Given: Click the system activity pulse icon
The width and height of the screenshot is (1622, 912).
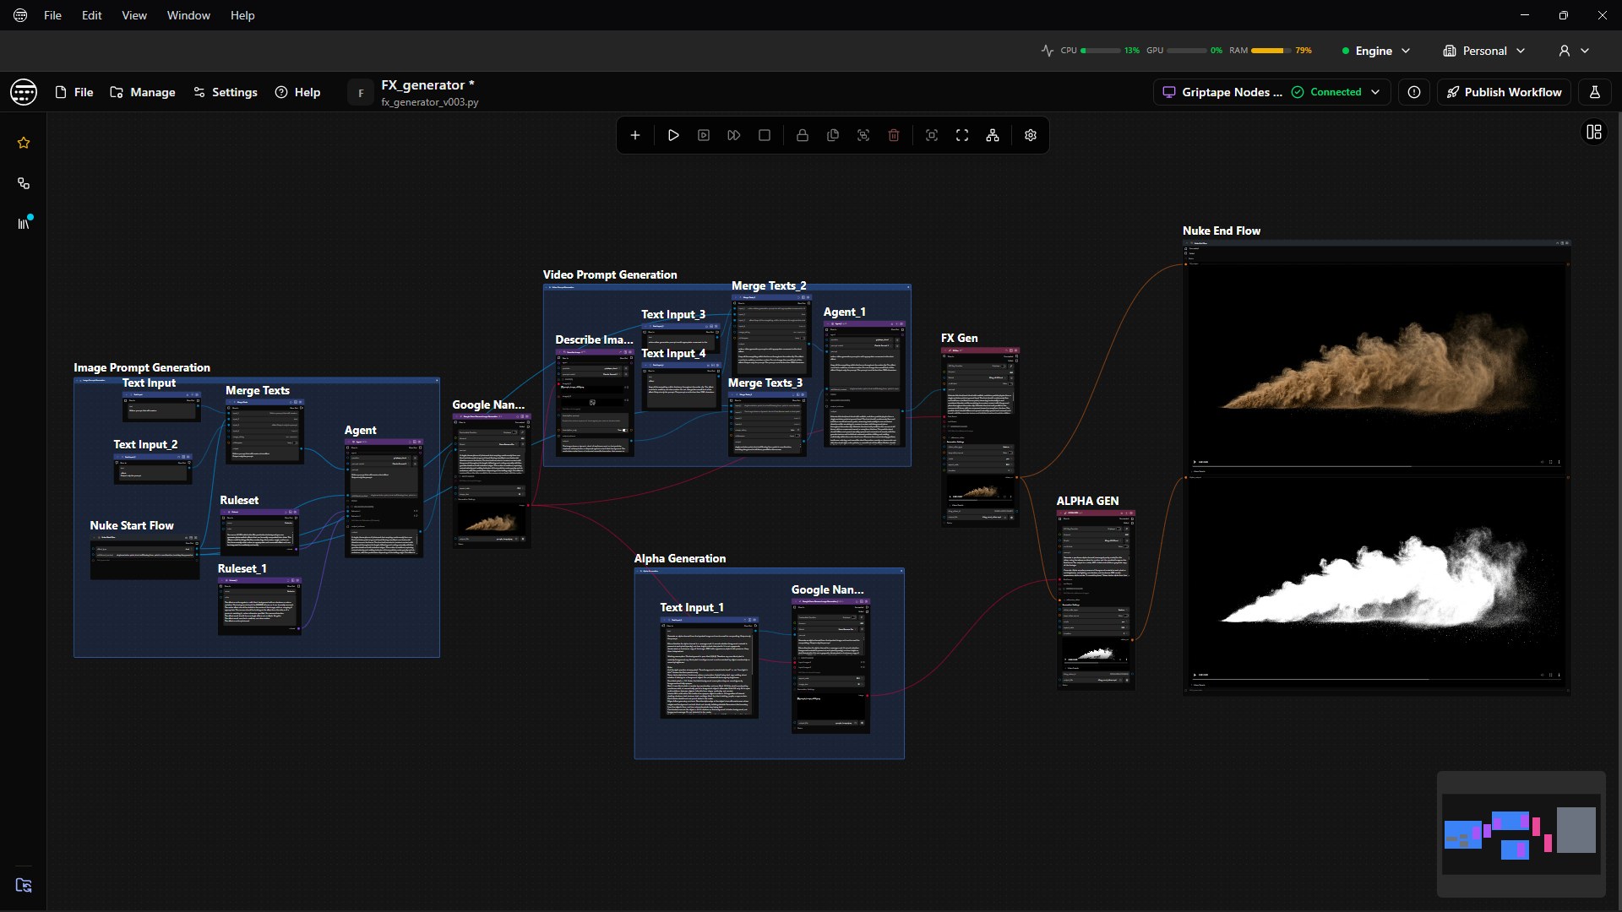Looking at the screenshot, I should [1048, 51].
